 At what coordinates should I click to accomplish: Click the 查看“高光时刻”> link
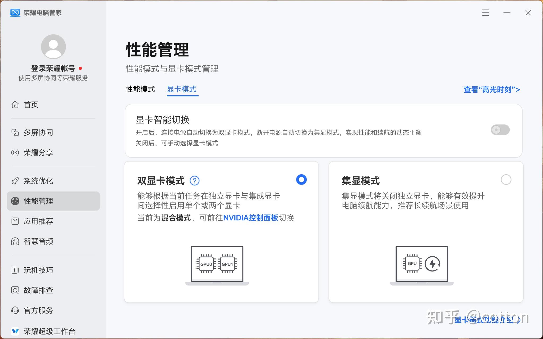(x=492, y=90)
